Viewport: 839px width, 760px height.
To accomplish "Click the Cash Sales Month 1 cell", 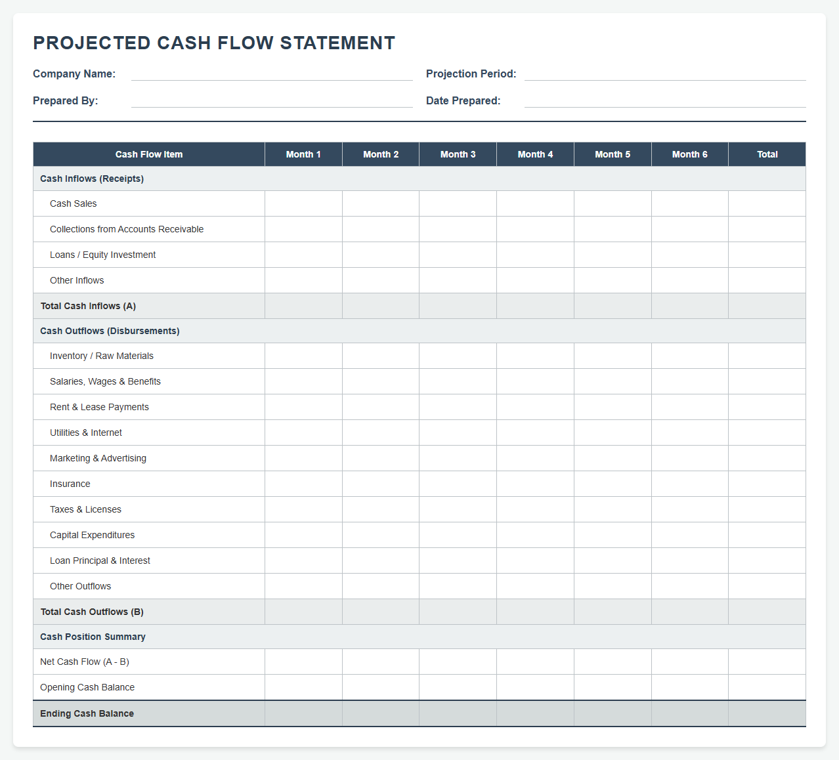I will 303,203.
